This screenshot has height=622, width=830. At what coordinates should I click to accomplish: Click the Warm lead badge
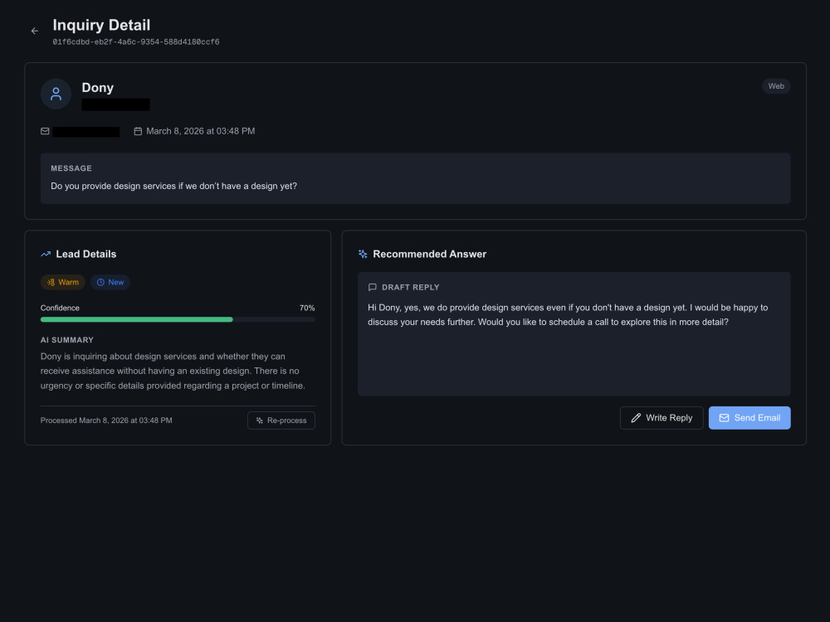tap(63, 283)
